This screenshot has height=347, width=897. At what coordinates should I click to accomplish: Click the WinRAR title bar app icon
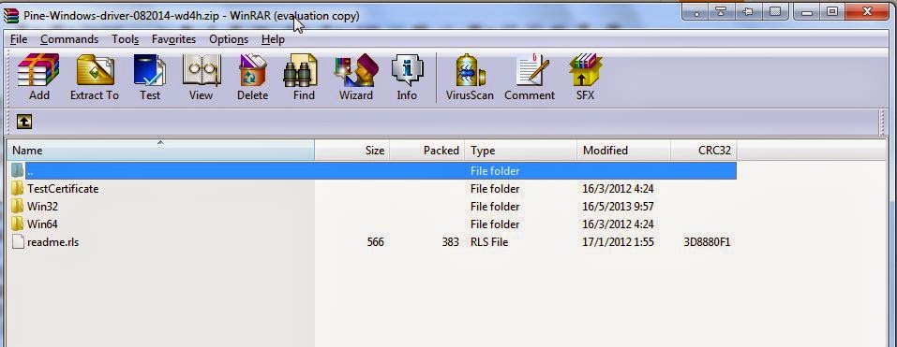point(11,15)
